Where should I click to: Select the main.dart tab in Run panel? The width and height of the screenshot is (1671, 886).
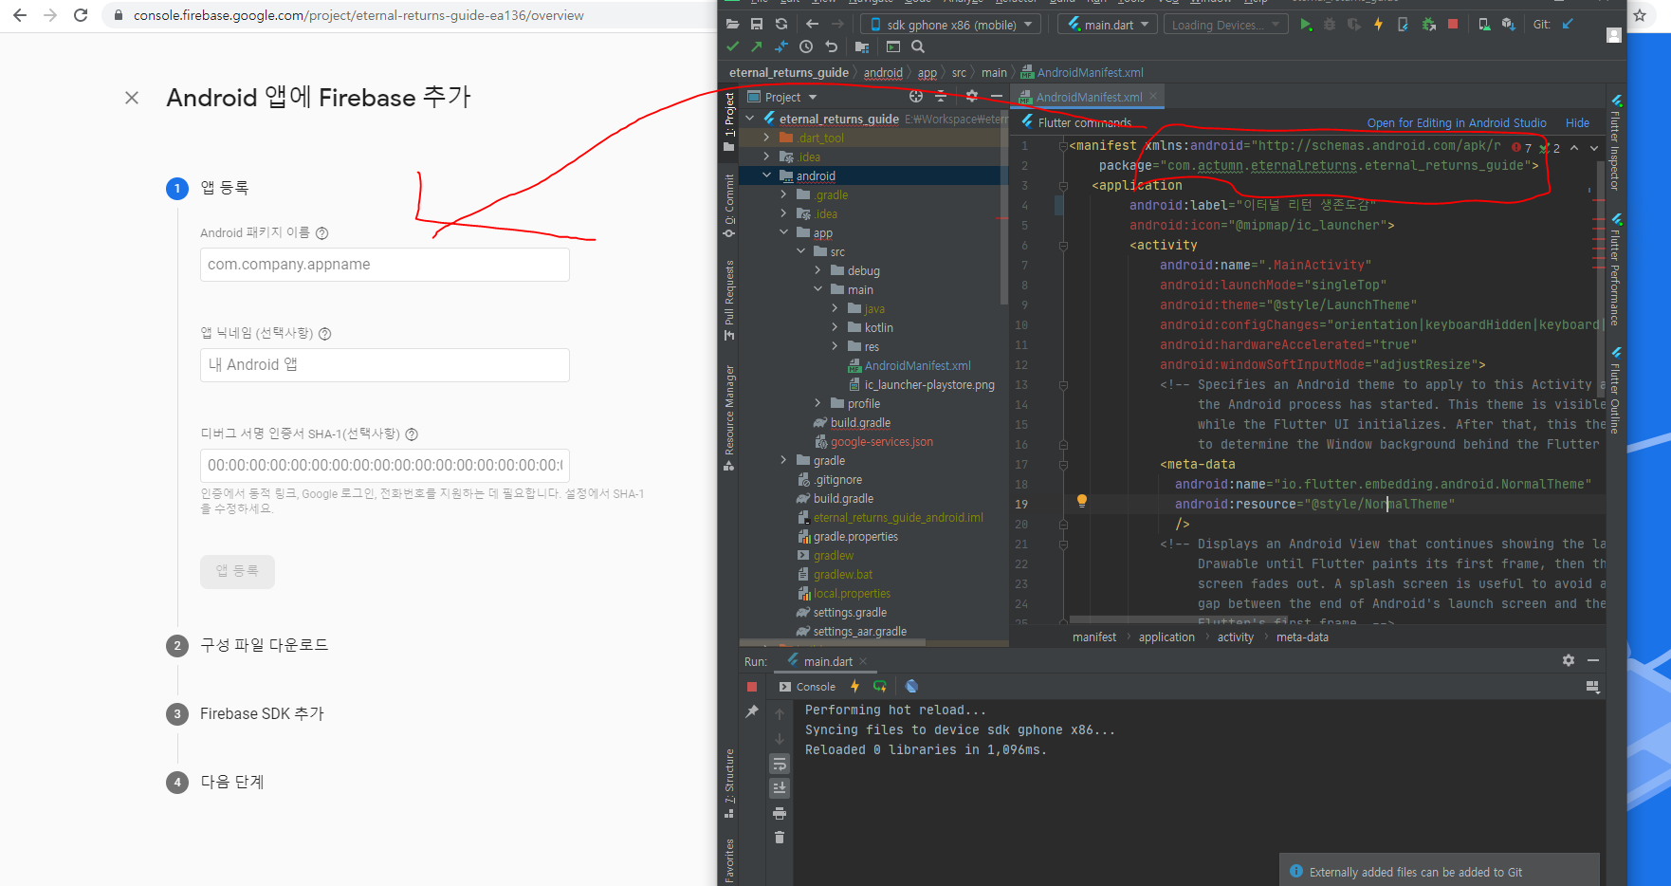click(x=827, y=661)
